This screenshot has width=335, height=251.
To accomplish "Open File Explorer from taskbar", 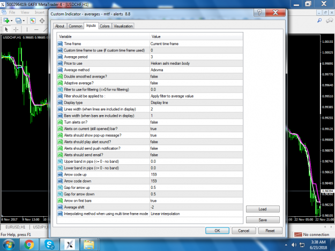I will tap(89, 245).
